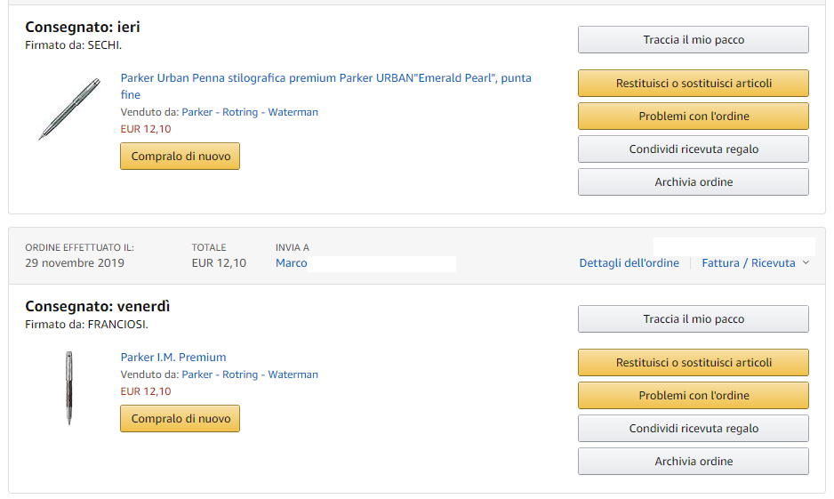The height and width of the screenshot is (499, 834).
Task: Report Problemi con l'ordine for the Parker Urban
Action: pos(693,117)
